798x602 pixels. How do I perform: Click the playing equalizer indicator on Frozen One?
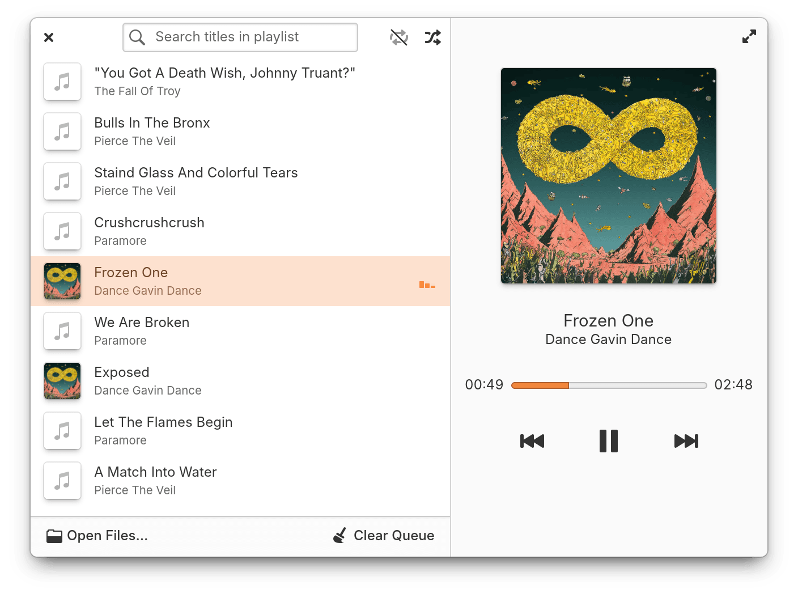tap(427, 285)
